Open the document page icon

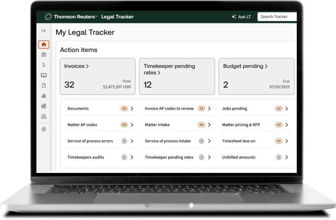(x=43, y=85)
